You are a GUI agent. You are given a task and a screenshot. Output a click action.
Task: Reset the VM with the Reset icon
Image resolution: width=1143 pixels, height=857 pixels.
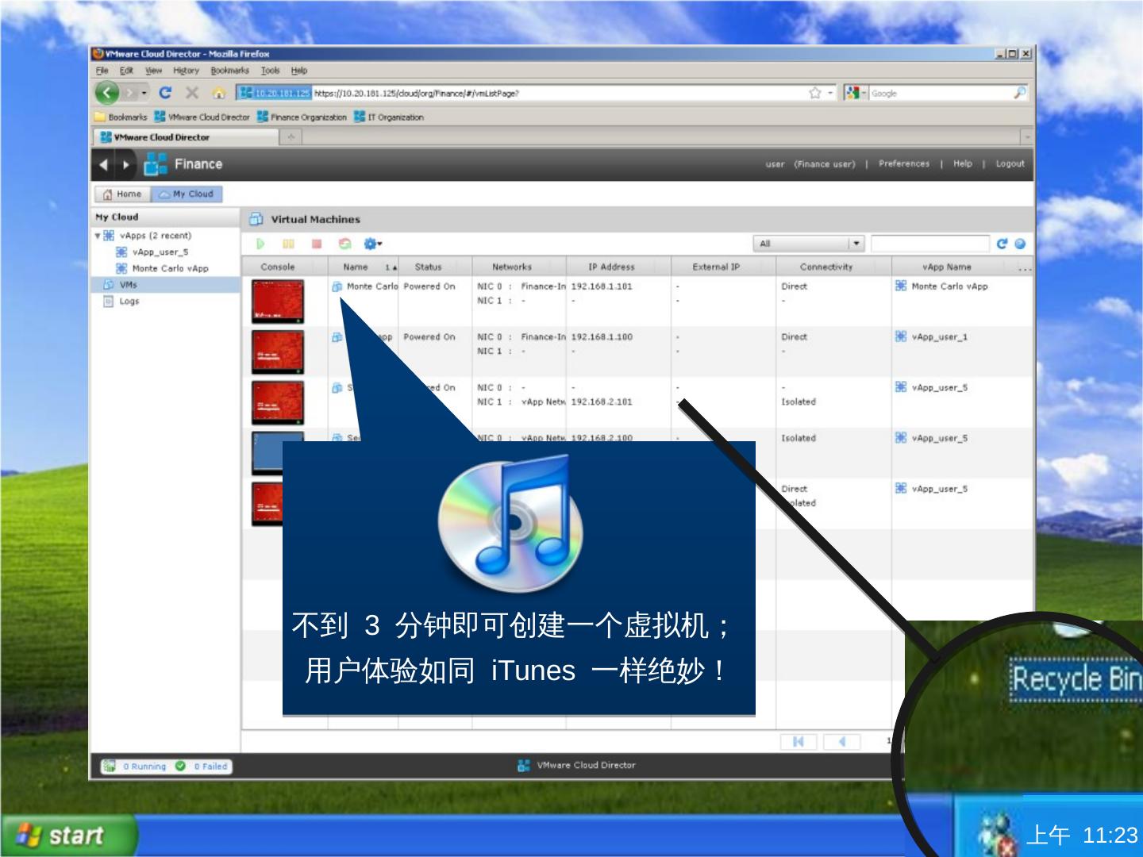pyautogui.click(x=344, y=244)
